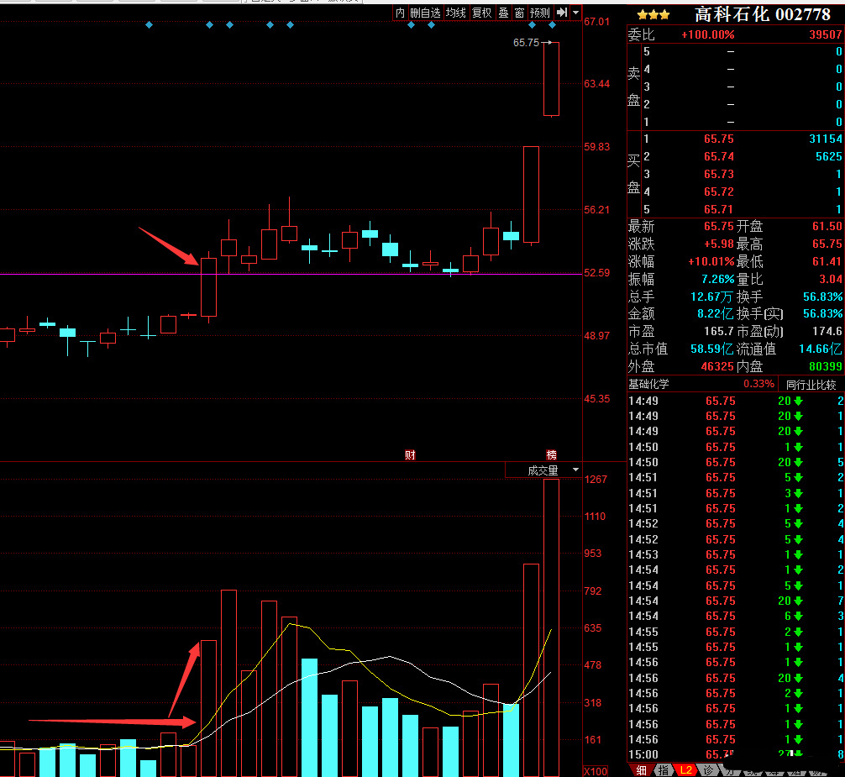Click the 榜 ranking marker icon

pos(551,455)
